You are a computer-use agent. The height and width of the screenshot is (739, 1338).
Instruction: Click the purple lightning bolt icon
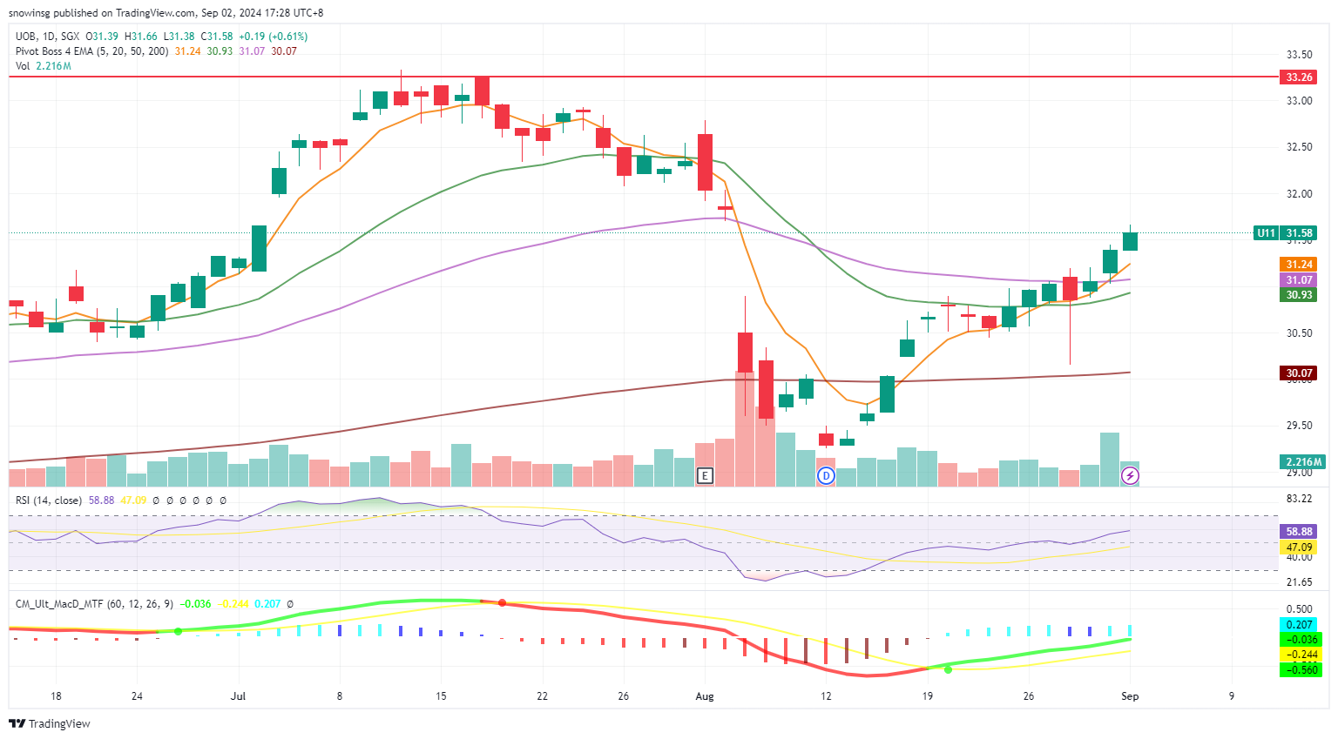point(1130,475)
